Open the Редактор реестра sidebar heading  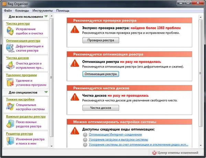[x=20, y=134]
